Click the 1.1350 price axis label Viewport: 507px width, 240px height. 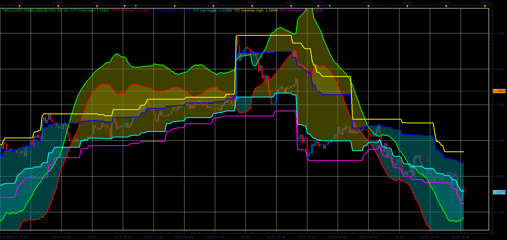click(498, 105)
